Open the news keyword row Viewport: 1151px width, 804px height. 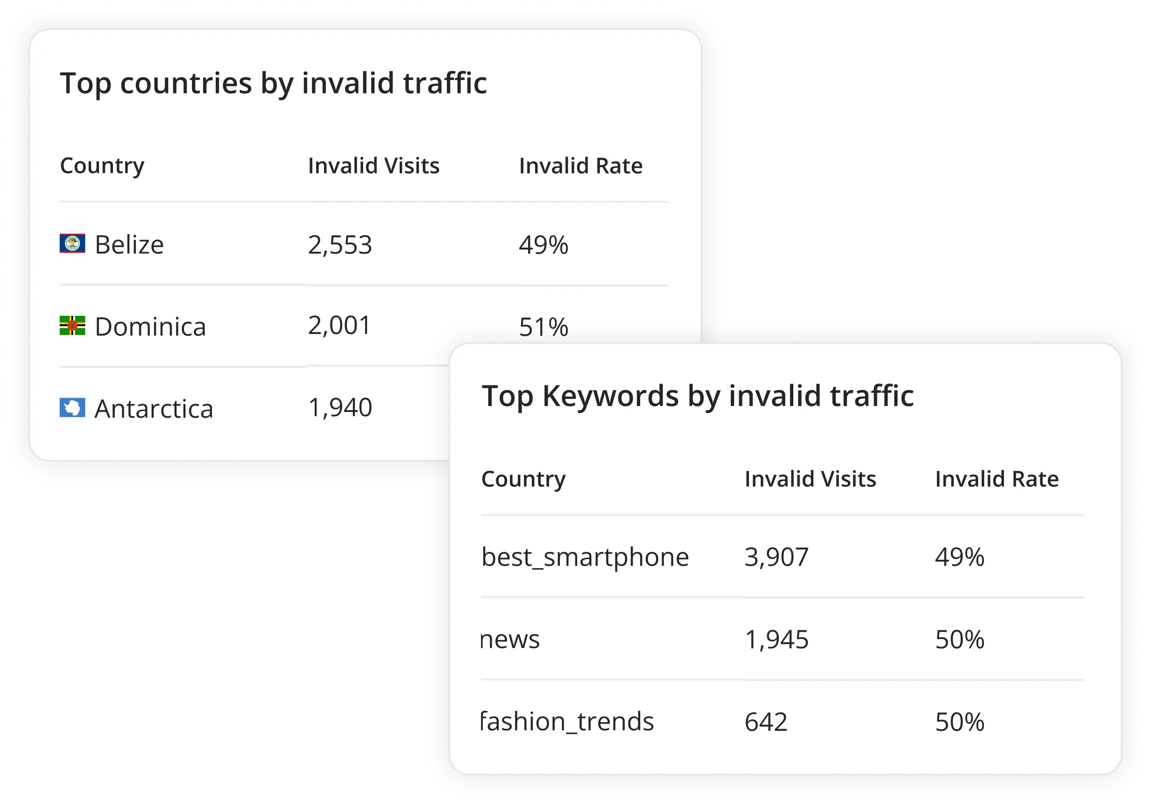coord(510,640)
